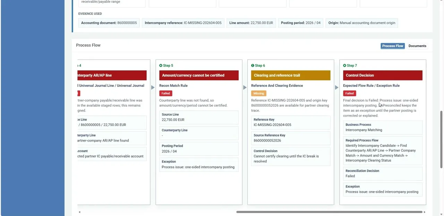This screenshot has width=444, height=216.
Task: Click the Business Process Intercompany Matching field
Action: click(383, 127)
